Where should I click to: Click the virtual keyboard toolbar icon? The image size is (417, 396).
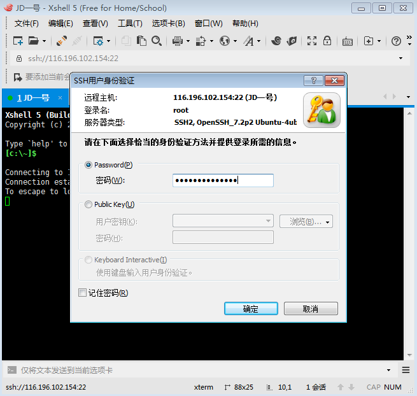tap(348, 41)
